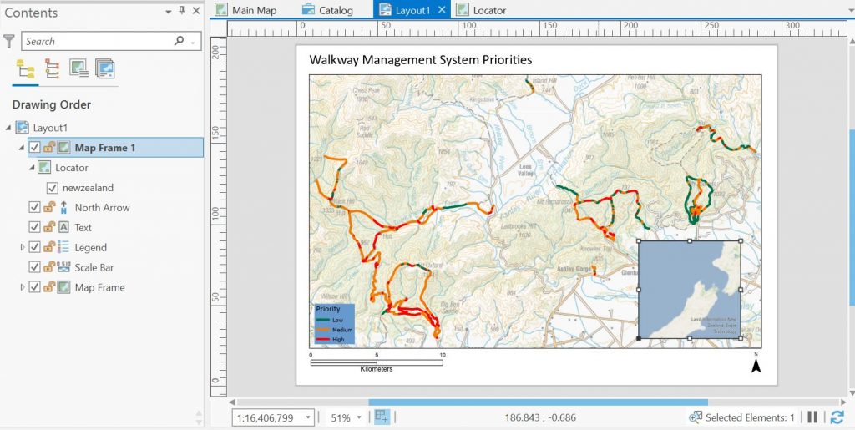Select the North Arrow row label

[103, 208]
